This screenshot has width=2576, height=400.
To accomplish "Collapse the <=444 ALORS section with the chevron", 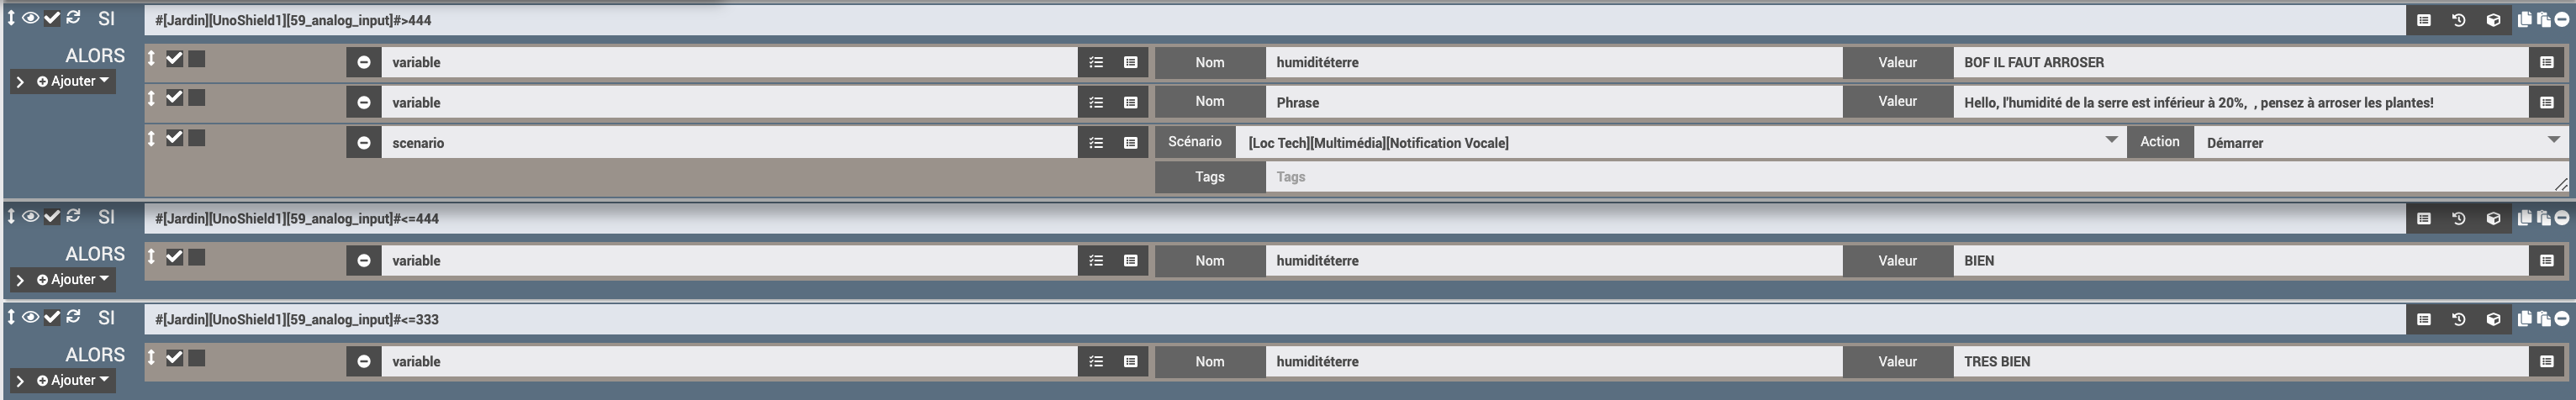I will click(20, 280).
